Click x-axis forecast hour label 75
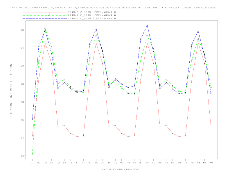230x177 pixels. 192,163
